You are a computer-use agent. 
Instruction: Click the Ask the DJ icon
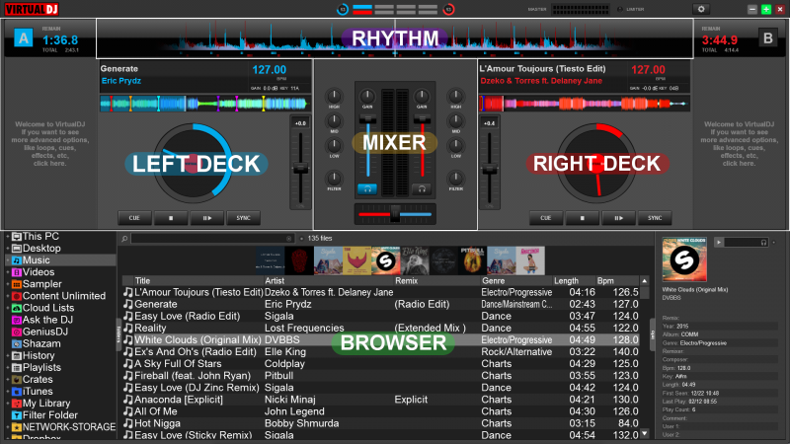pyautogui.click(x=17, y=320)
